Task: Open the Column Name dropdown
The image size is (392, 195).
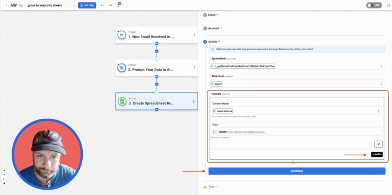Action: tap(297, 111)
